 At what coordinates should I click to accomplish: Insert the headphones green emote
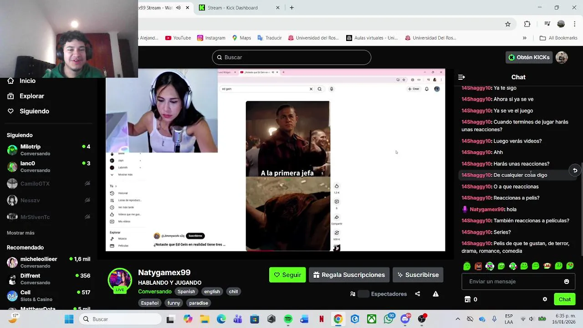[490, 266]
